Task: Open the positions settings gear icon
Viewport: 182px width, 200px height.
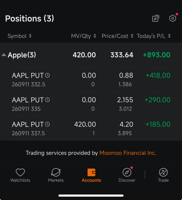Action: pos(172,18)
